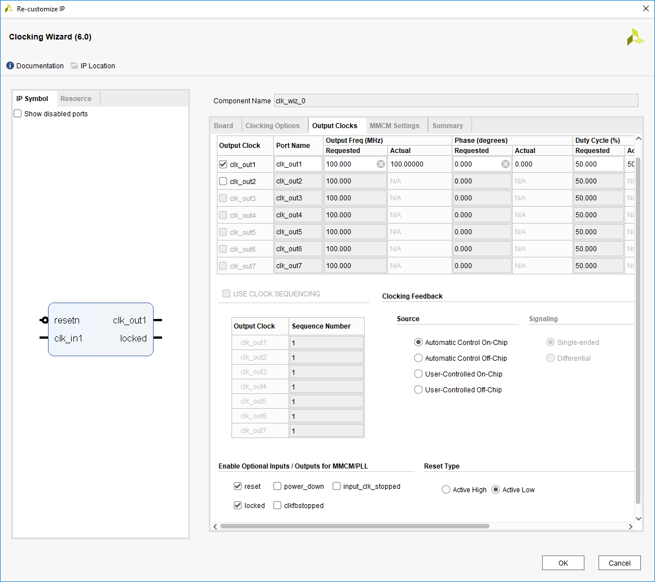Click the scroll-down arrow of vertical scrollbar

click(x=638, y=519)
